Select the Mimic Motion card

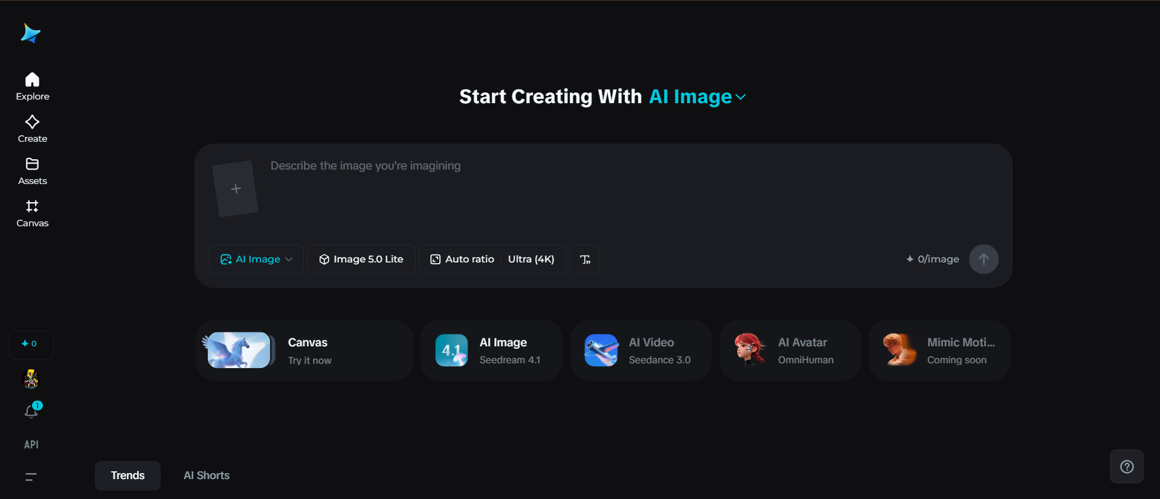pos(939,350)
